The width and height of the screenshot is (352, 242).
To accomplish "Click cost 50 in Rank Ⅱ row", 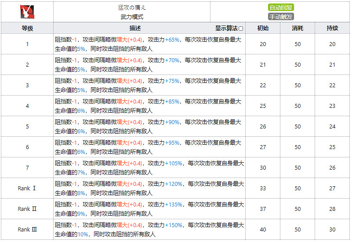I will coord(298,209).
